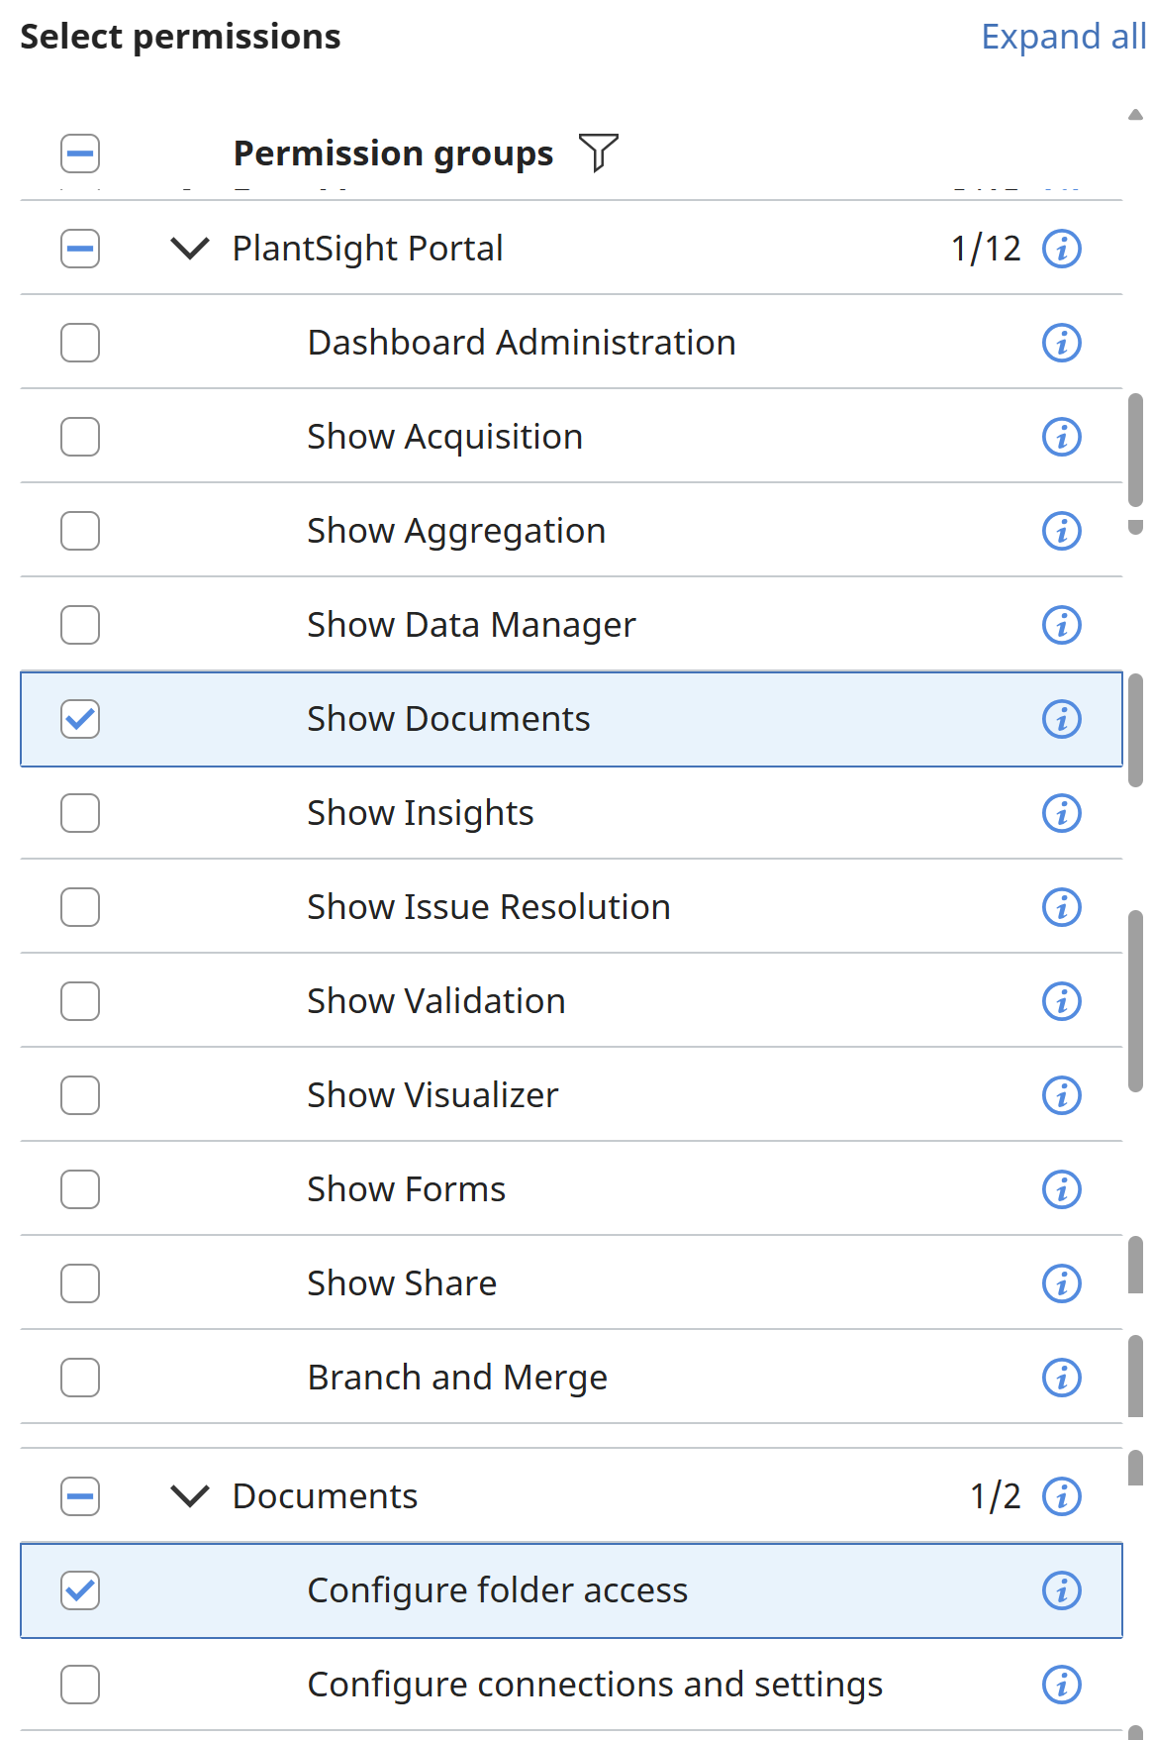Check Configure connections and settings box
This screenshot has height=1740, width=1153.
pyautogui.click(x=80, y=1685)
